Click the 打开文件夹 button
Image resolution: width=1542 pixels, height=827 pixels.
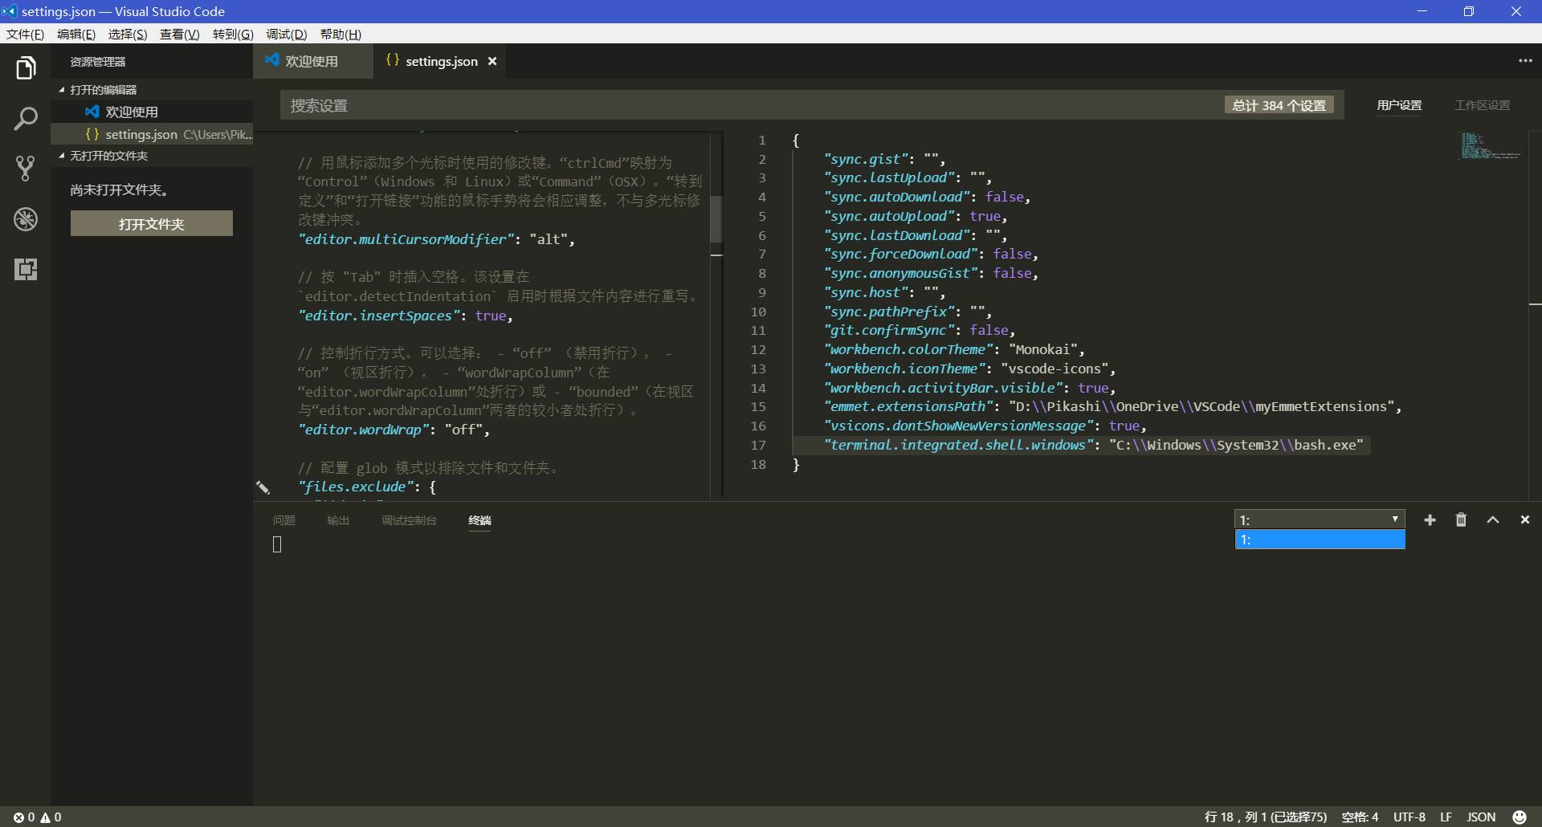pos(151,223)
